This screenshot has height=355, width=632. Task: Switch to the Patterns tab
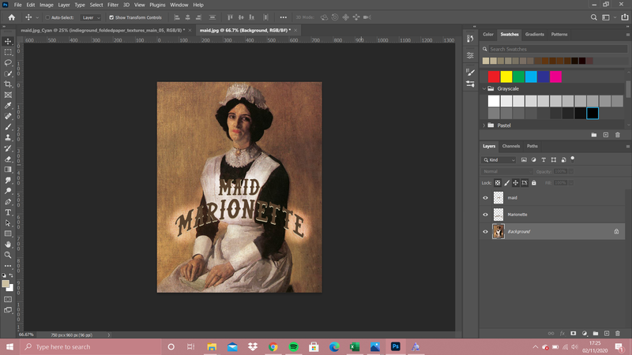coord(559,34)
